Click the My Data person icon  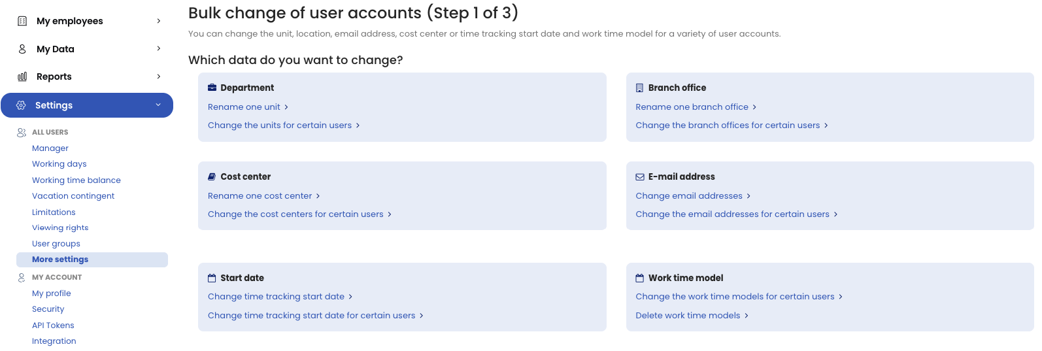pos(22,49)
